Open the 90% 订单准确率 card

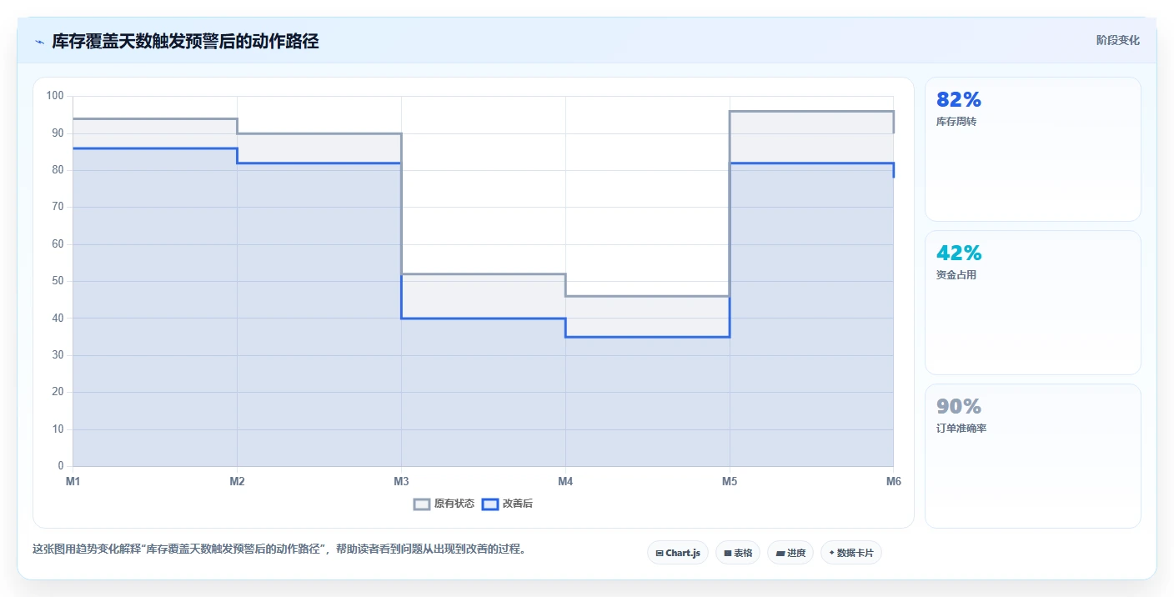click(1033, 456)
